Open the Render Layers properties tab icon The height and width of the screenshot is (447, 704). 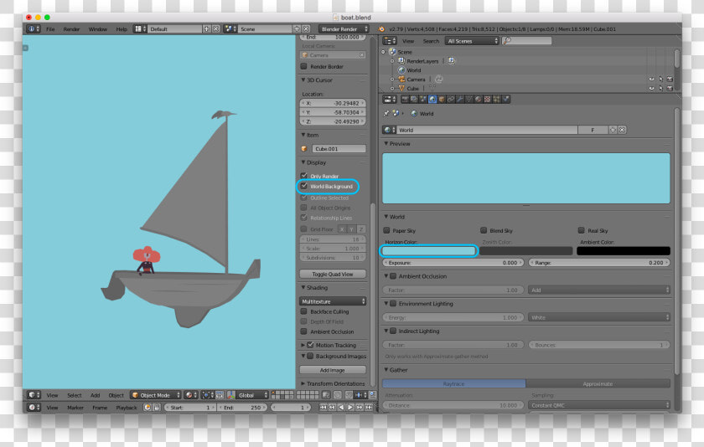click(x=414, y=99)
